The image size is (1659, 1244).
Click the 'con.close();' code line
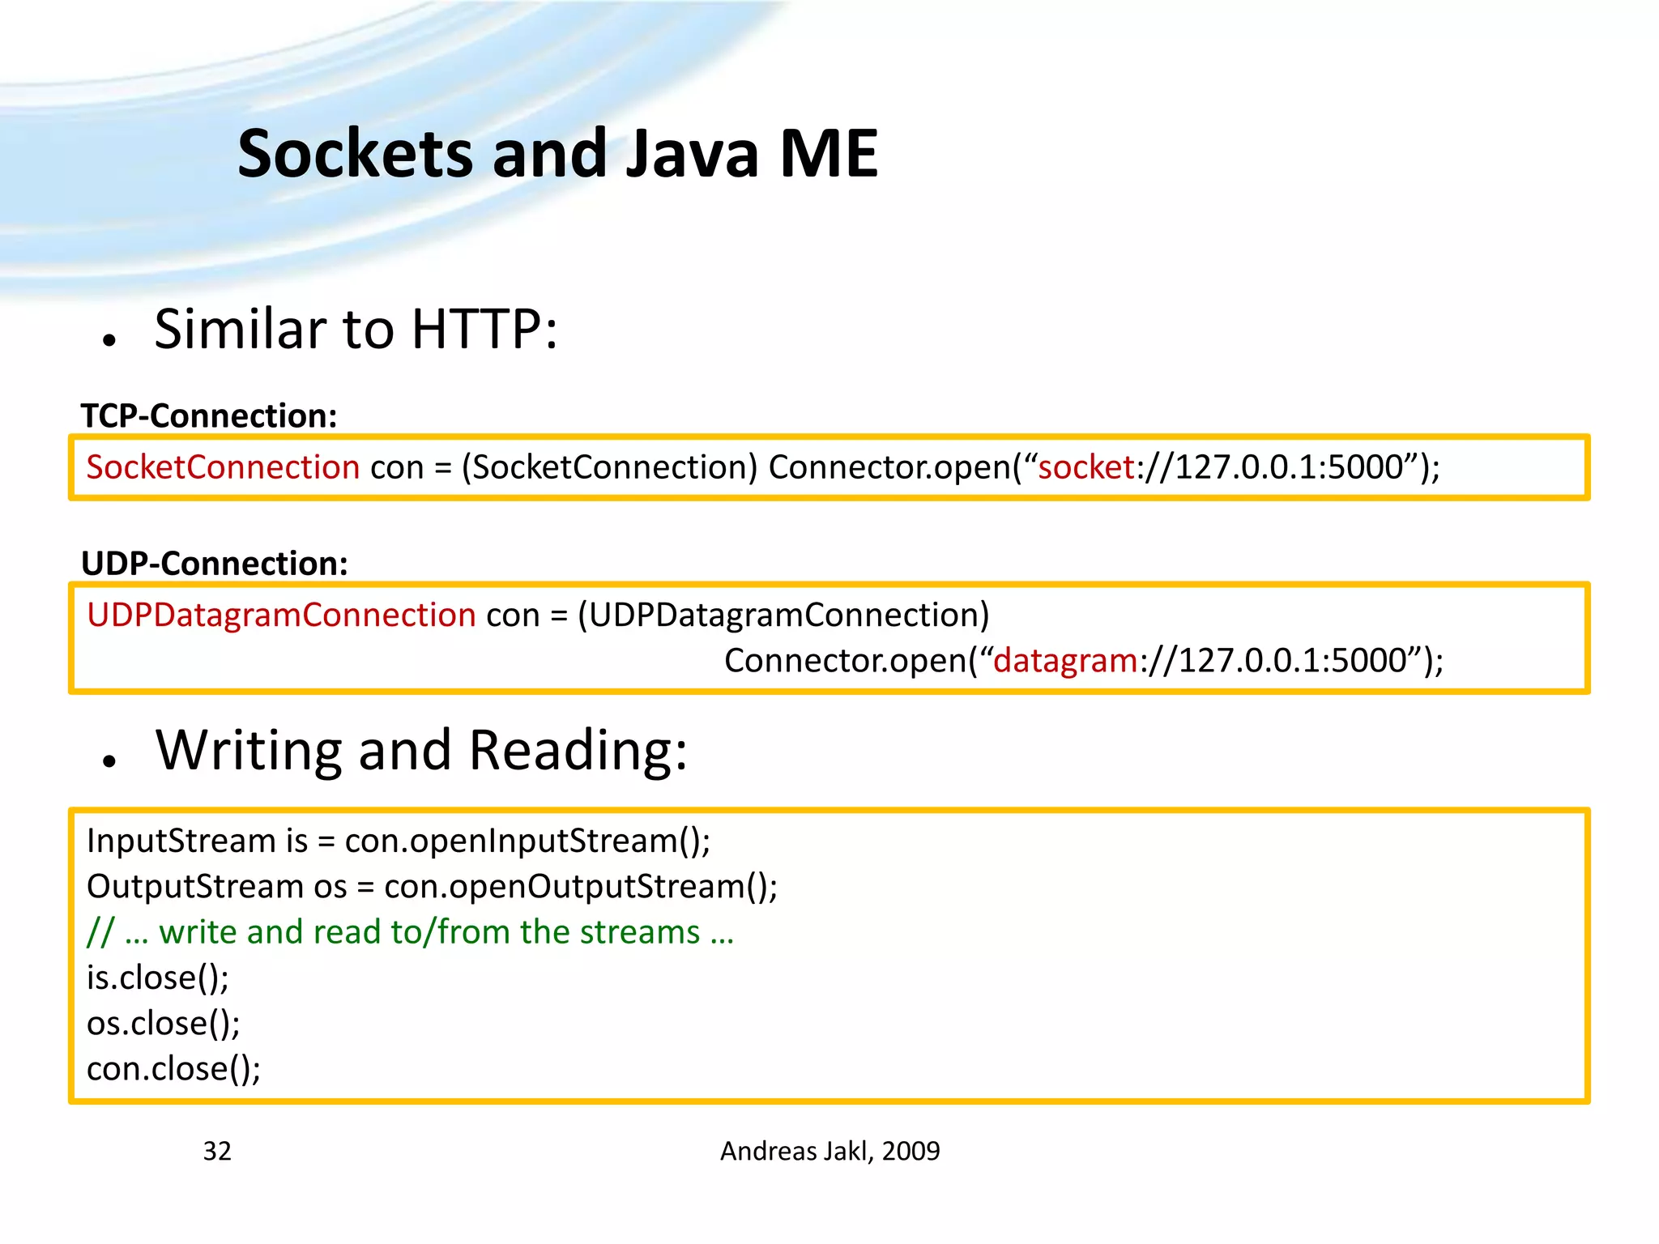point(173,1069)
